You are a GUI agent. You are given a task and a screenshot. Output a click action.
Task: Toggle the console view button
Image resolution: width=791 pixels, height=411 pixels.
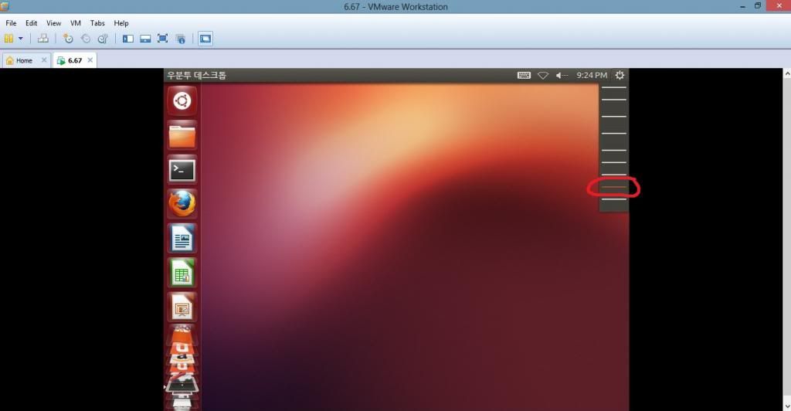point(205,39)
